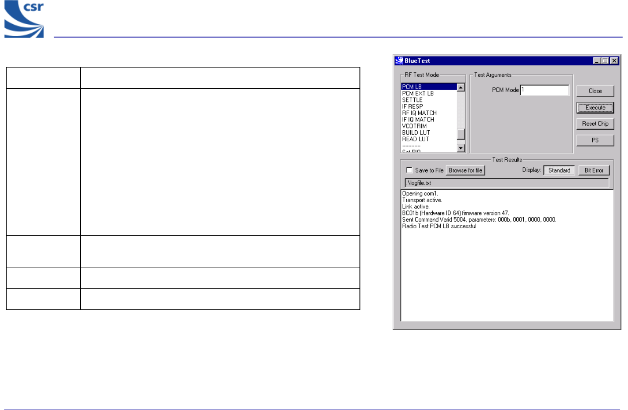The width and height of the screenshot is (628, 410).
Task: Close BlueTest window with X
Action: coord(614,61)
